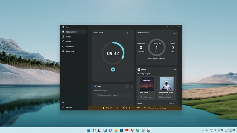The width and height of the screenshot is (237, 133).
Task: Click the signed-in account avatar above Settings
Action: pyautogui.click(x=63, y=102)
